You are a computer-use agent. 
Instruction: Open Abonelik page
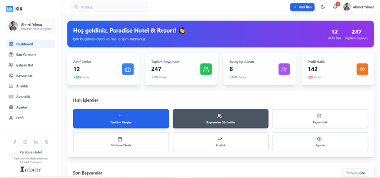31,96
